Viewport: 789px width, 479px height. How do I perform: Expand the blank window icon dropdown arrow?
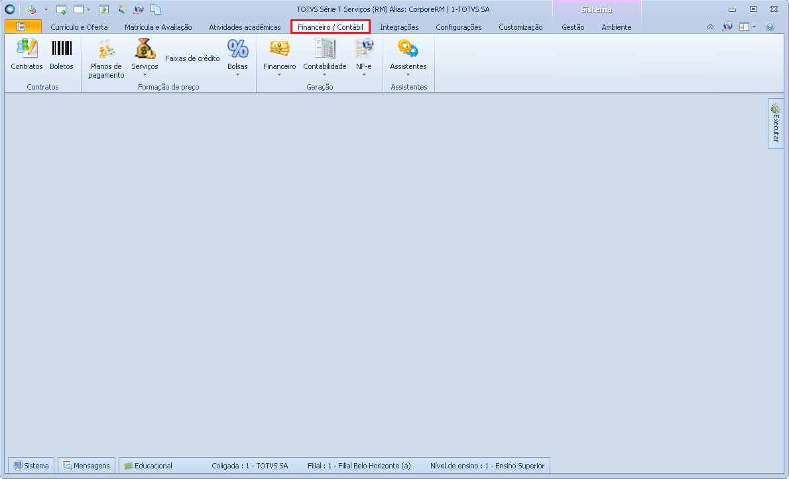click(89, 9)
